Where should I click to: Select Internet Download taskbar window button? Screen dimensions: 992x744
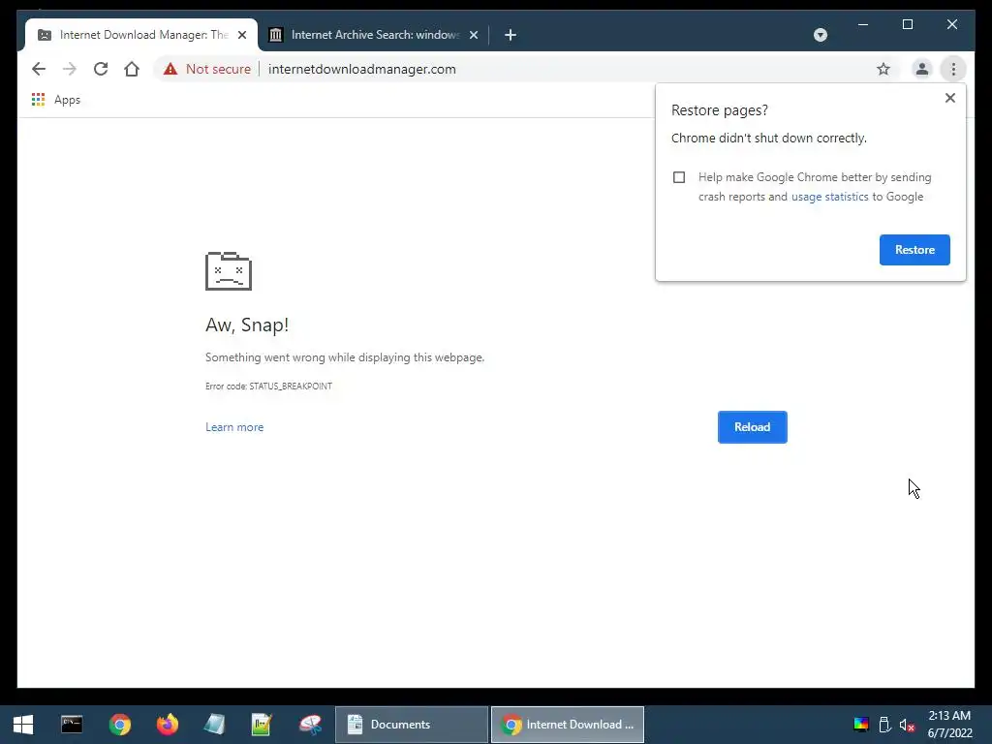pos(568,725)
